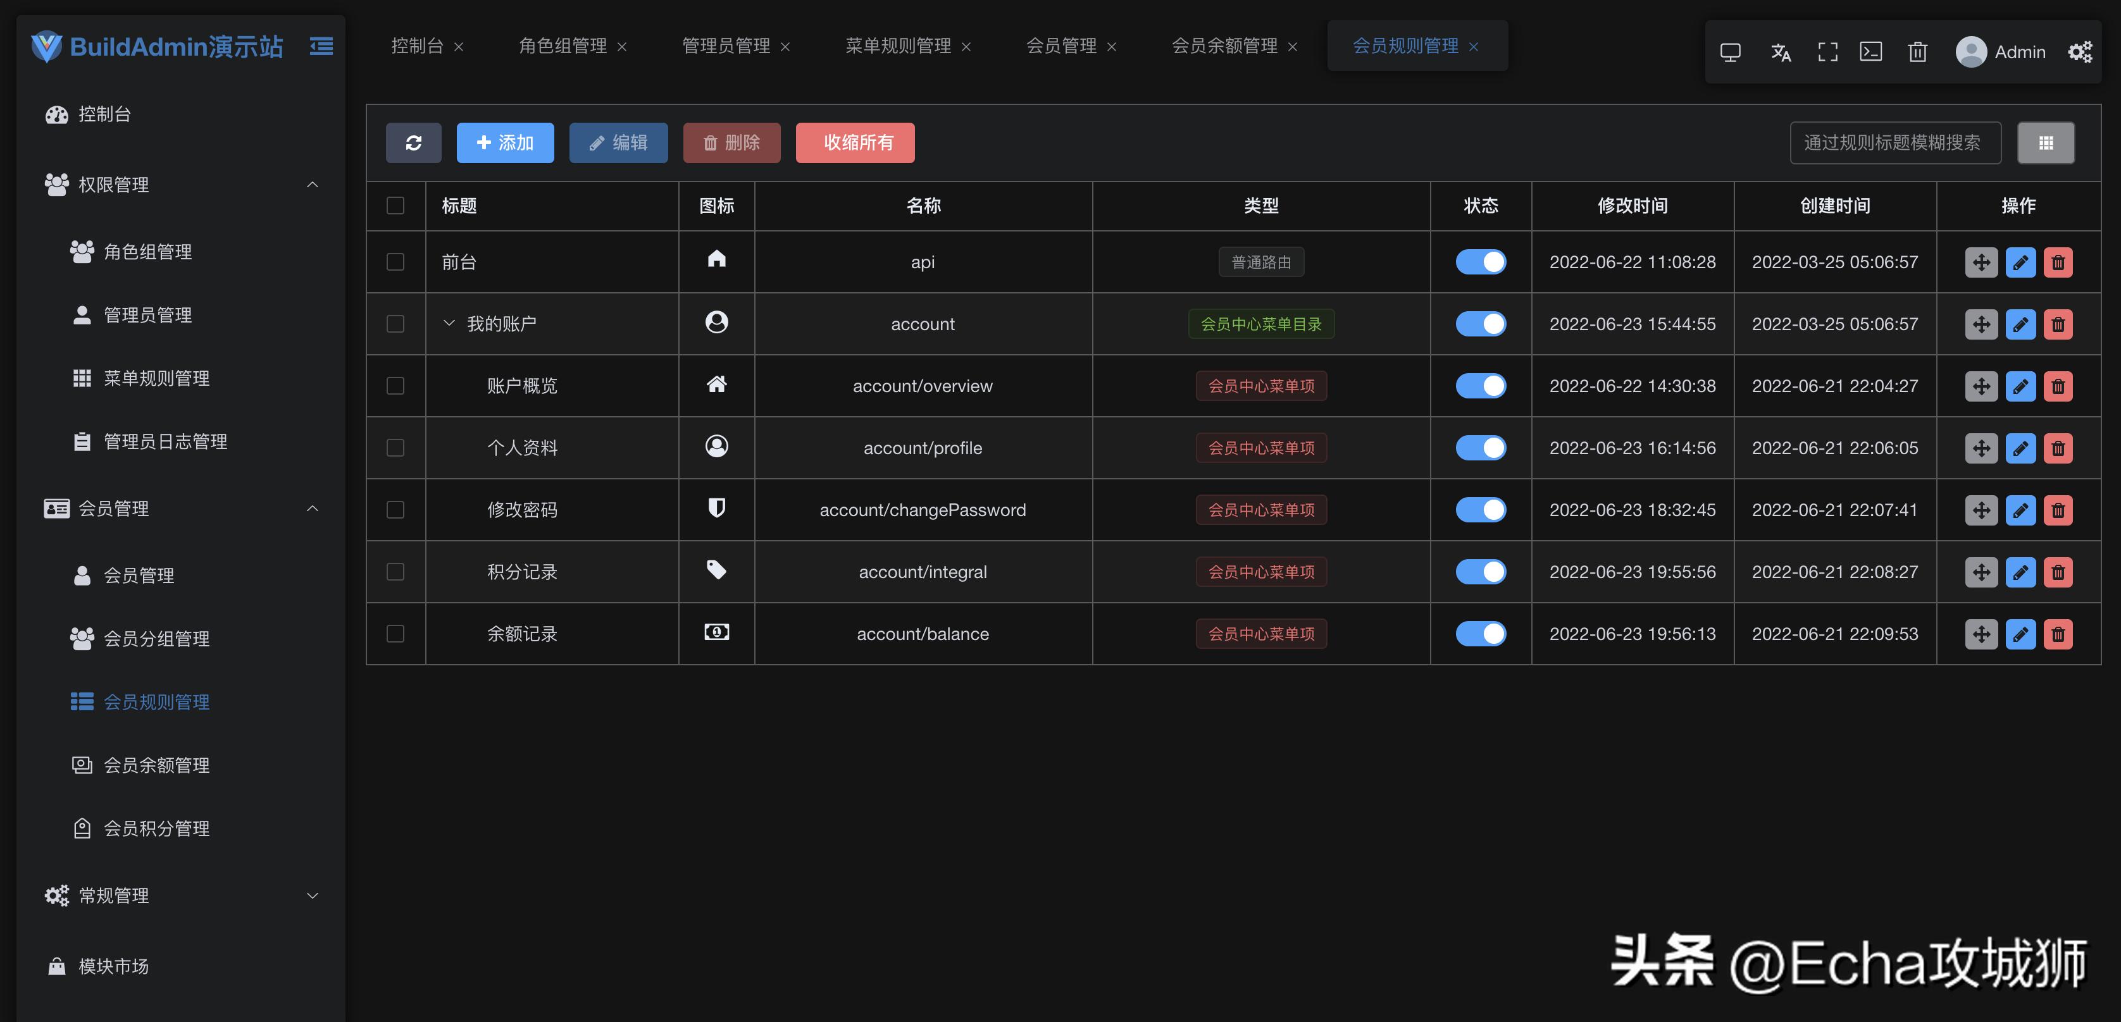Open the language switcher icon in the header
This screenshot has width=2121, height=1022.
1781,52
